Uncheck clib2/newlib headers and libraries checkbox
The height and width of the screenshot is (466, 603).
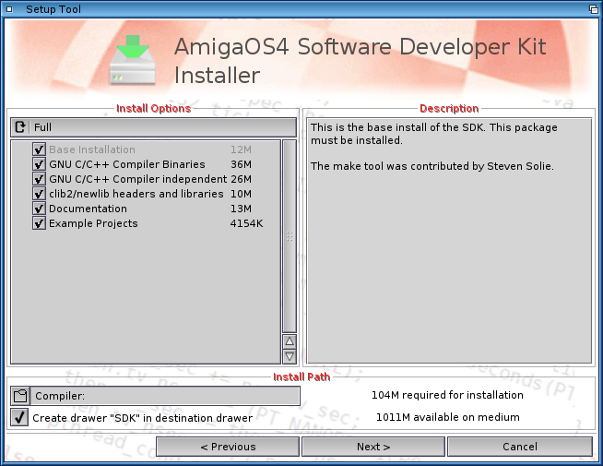[x=39, y=194]
